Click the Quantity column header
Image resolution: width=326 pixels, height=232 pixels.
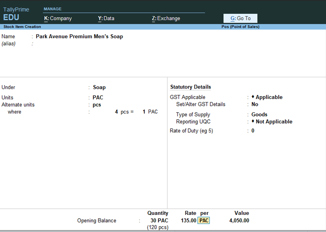click(x=158, y=213)
